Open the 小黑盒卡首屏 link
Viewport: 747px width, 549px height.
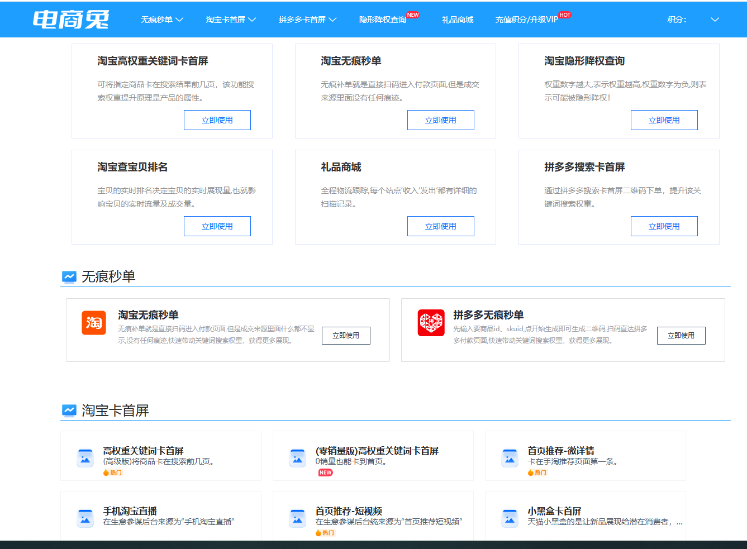554,511
